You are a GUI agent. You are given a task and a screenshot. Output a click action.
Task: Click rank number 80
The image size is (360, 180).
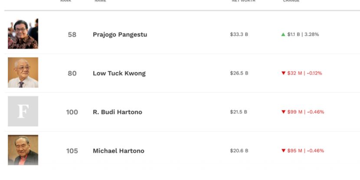coord(72,73)
